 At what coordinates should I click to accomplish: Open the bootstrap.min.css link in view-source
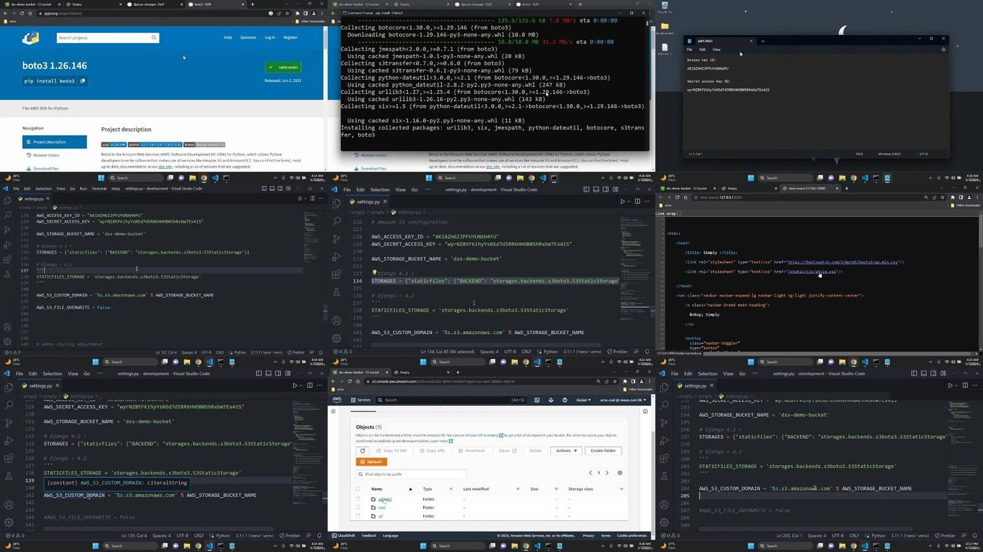(843, 262)
